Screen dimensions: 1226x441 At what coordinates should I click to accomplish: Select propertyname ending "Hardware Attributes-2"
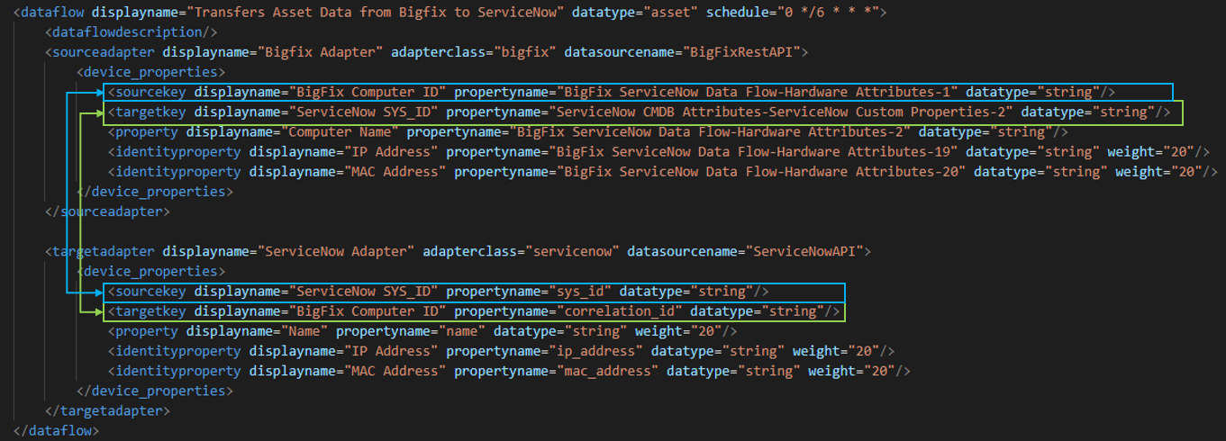(709, 131)
